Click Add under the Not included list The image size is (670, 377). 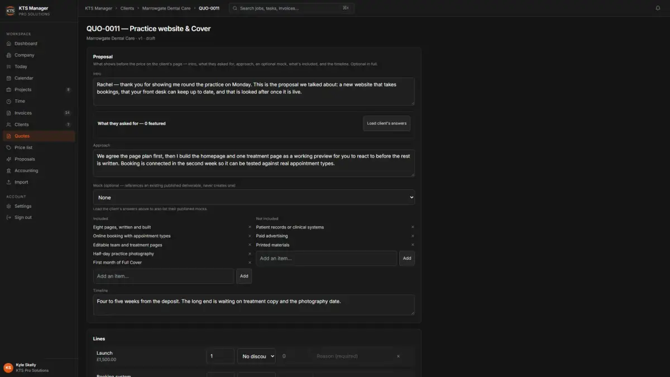[x=407, y=258]
